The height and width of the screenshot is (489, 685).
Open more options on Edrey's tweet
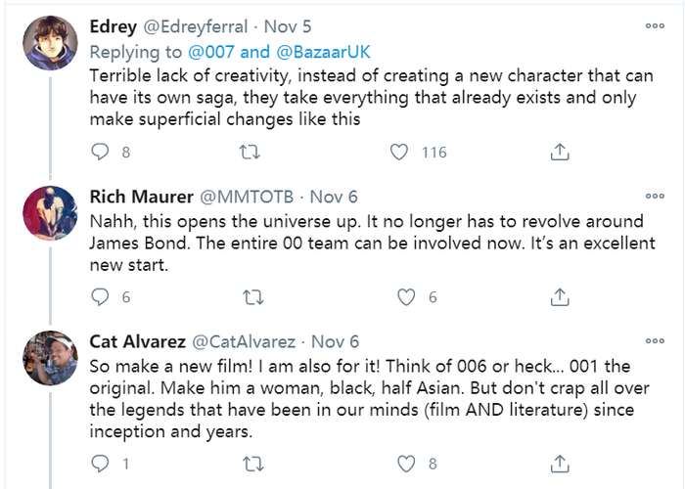[654, 25]
